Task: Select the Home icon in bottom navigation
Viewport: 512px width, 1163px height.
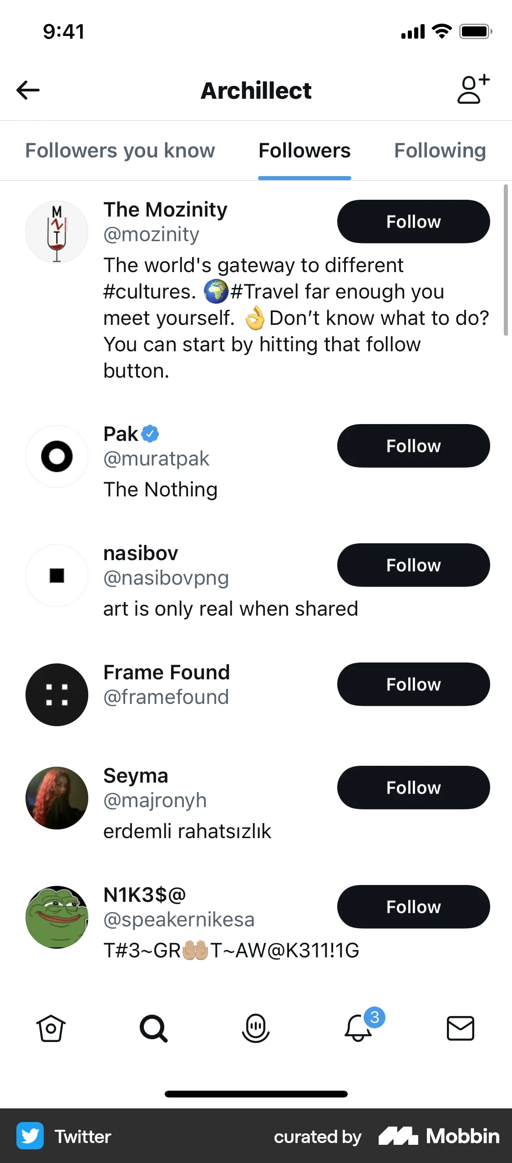Action: point(51,1029)
